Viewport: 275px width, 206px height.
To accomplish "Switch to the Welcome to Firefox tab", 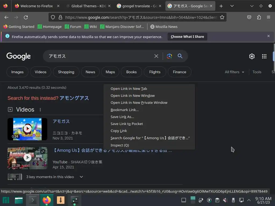I will (37, 6).
